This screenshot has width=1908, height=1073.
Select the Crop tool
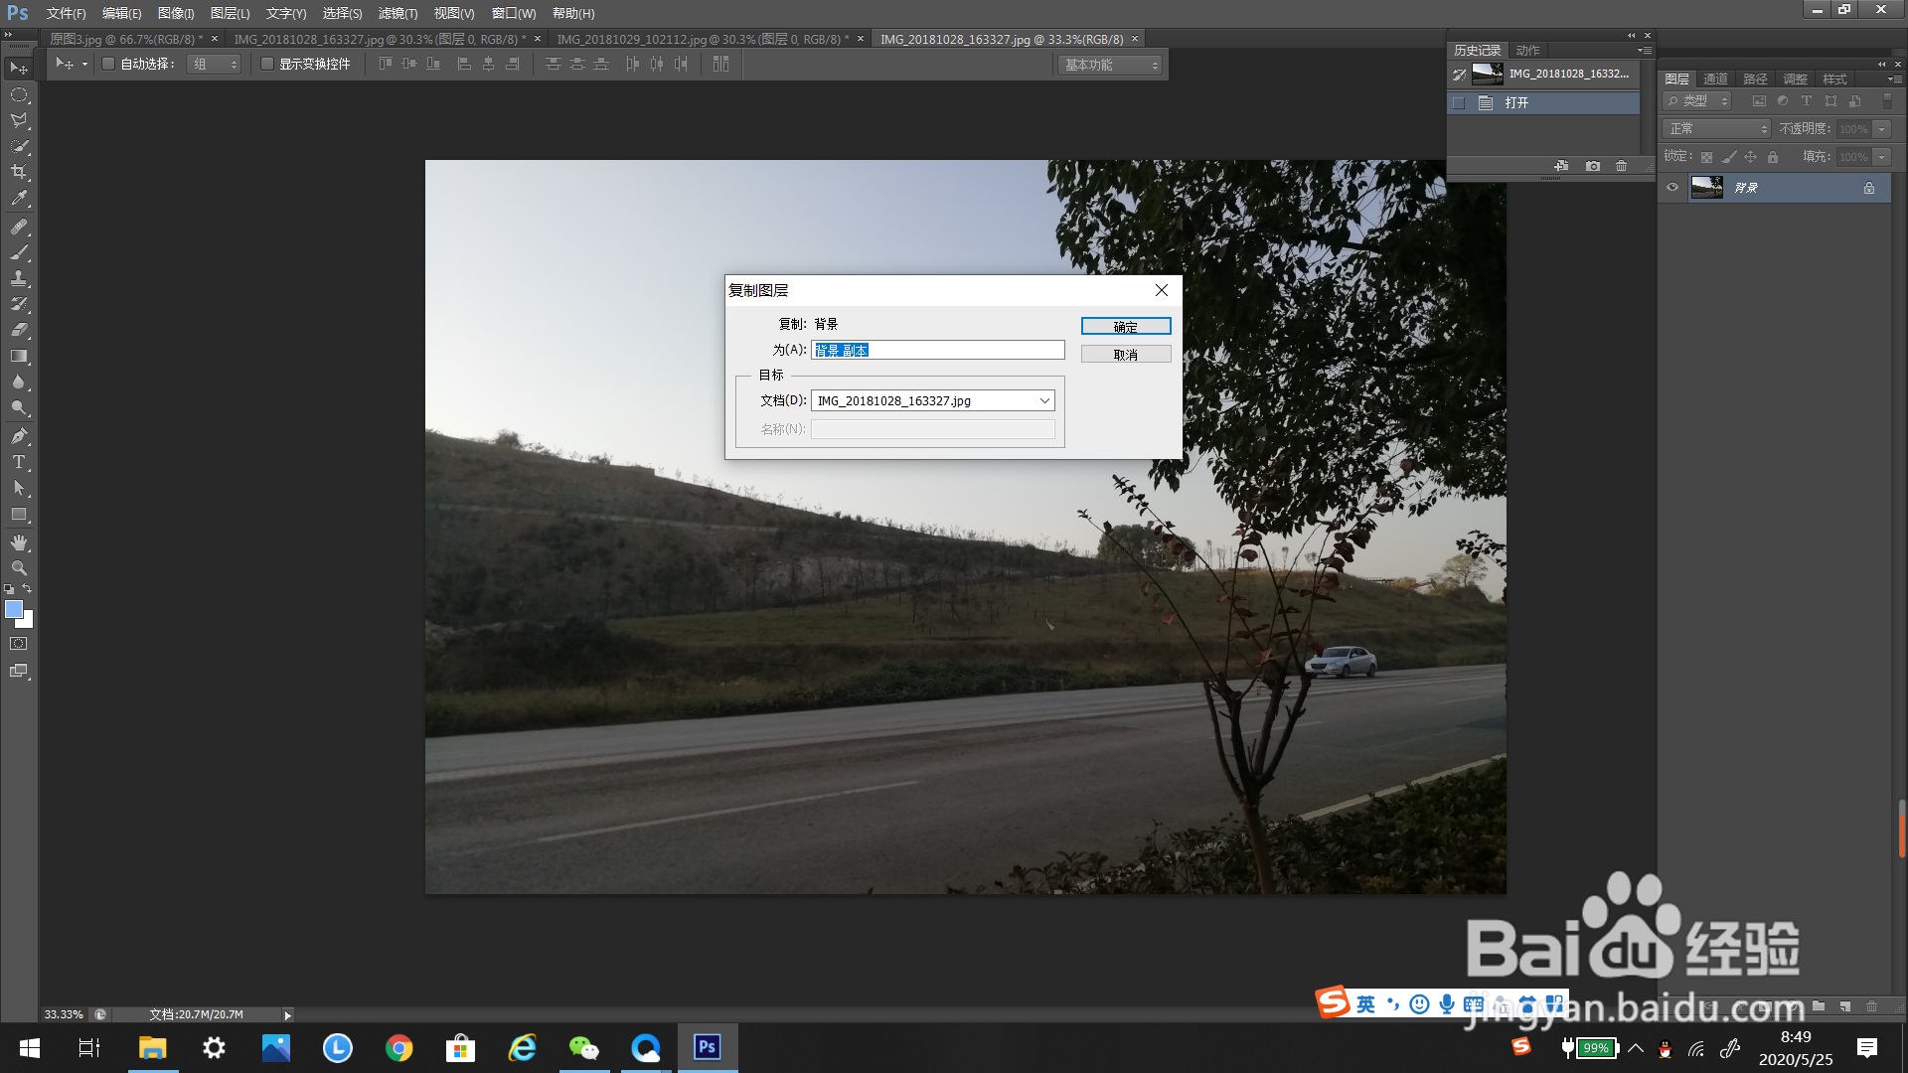tap(19, 172)
